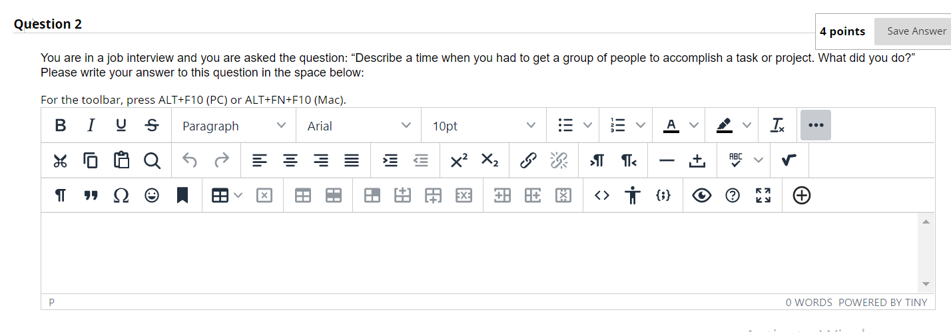The height and width of the screenshot is (332, 951).
Task: Toggle blockquote formatting
Action: [x=91, y=196]
